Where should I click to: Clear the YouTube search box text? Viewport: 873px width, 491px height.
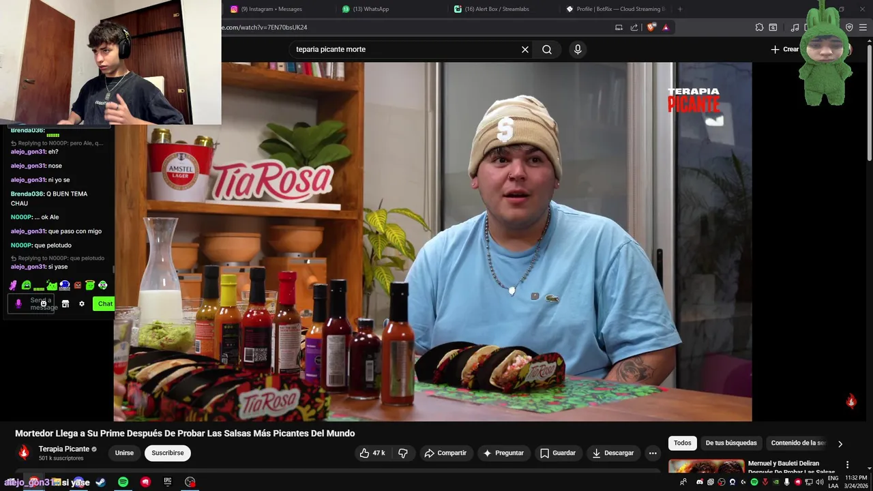pyautogui.click(x=525, y=49)
